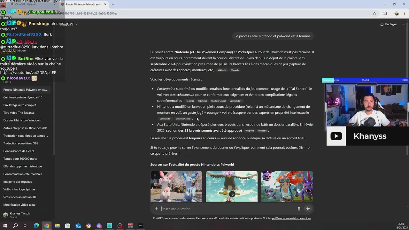This screenshot has width=409, height=230.
Task: Click the user message about Nintendo Palworld
Action: [x=273, y=36]
